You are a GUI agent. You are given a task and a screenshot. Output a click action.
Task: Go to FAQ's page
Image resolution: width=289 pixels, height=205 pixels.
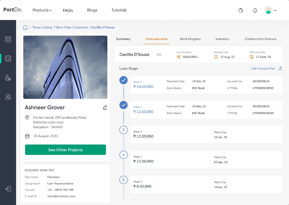(x=68, y=10)
